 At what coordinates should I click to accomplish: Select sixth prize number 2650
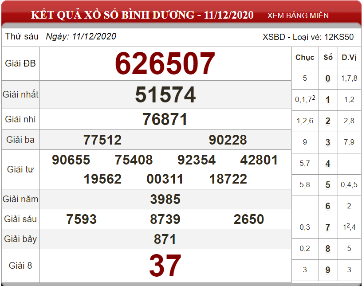(x=249, y=219)
